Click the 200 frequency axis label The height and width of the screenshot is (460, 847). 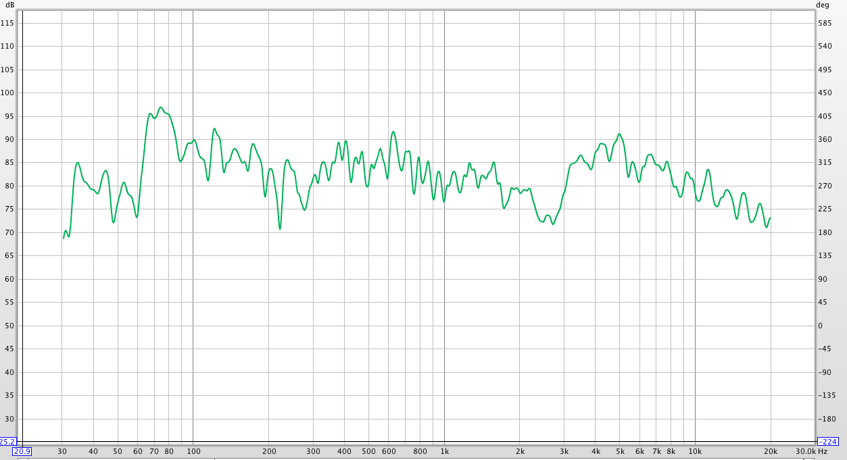[269, 451]
